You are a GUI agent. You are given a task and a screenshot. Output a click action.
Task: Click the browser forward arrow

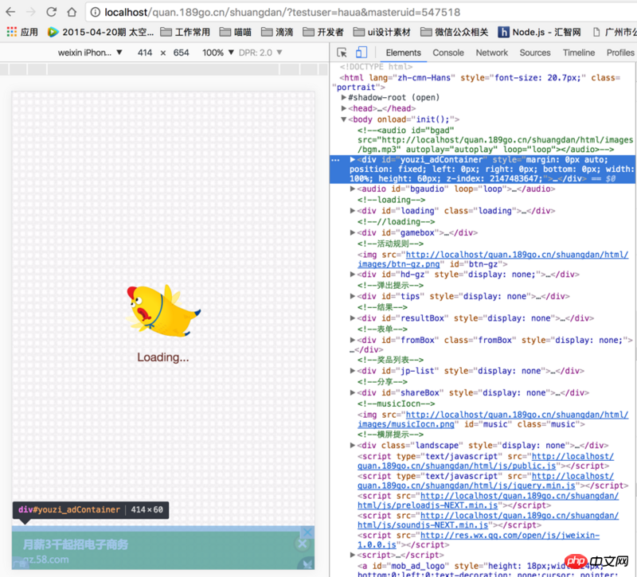click(x=31, y=13)
